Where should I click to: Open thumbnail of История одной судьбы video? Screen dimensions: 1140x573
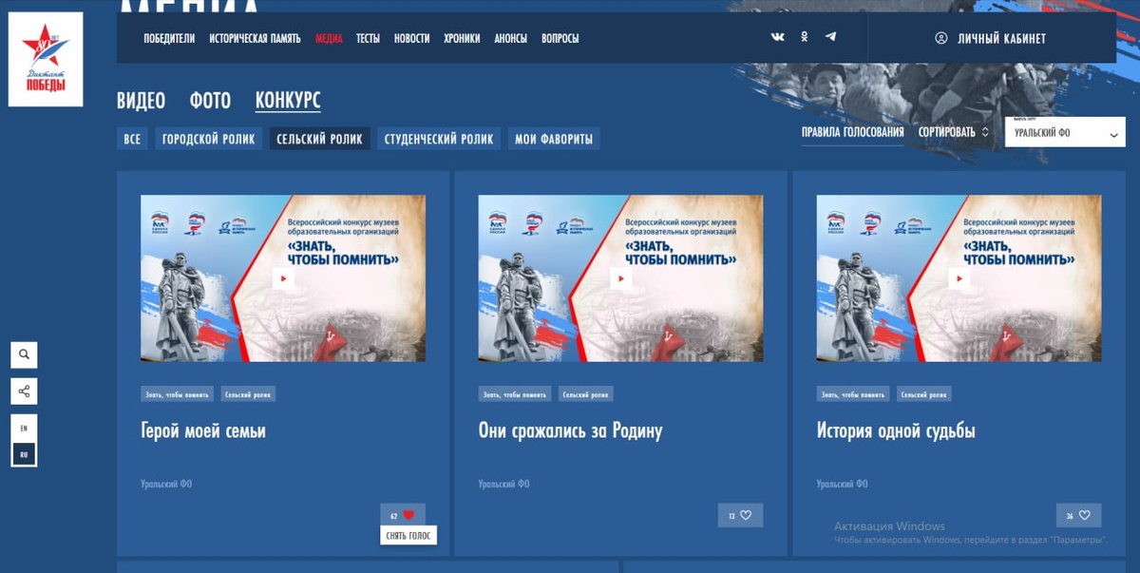point(959,278)
